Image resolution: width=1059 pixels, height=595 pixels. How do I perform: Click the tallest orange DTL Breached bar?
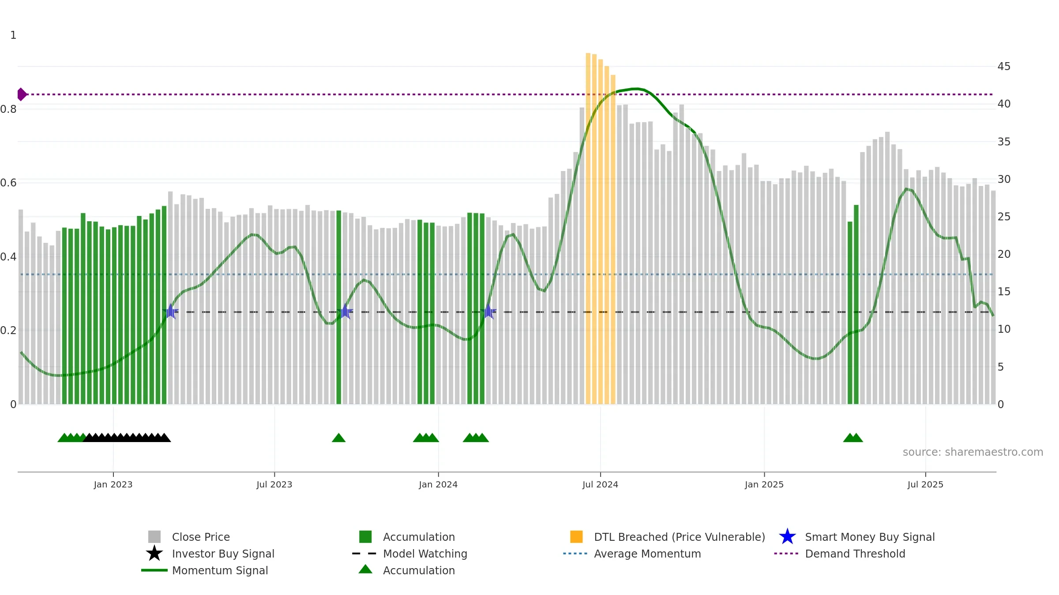588,228
